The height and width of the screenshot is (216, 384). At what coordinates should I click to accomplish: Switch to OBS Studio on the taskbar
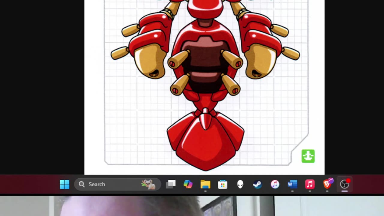pos(345,184)
